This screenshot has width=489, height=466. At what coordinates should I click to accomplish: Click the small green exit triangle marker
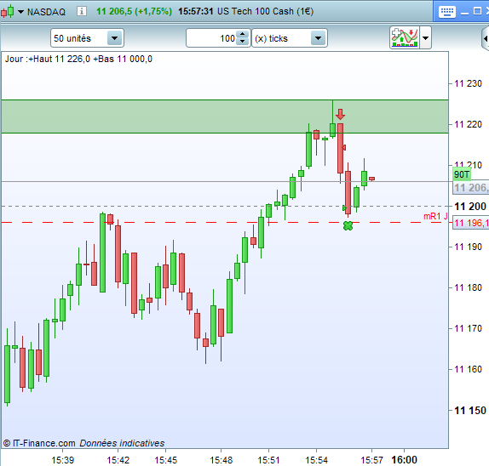click(344, 208)
